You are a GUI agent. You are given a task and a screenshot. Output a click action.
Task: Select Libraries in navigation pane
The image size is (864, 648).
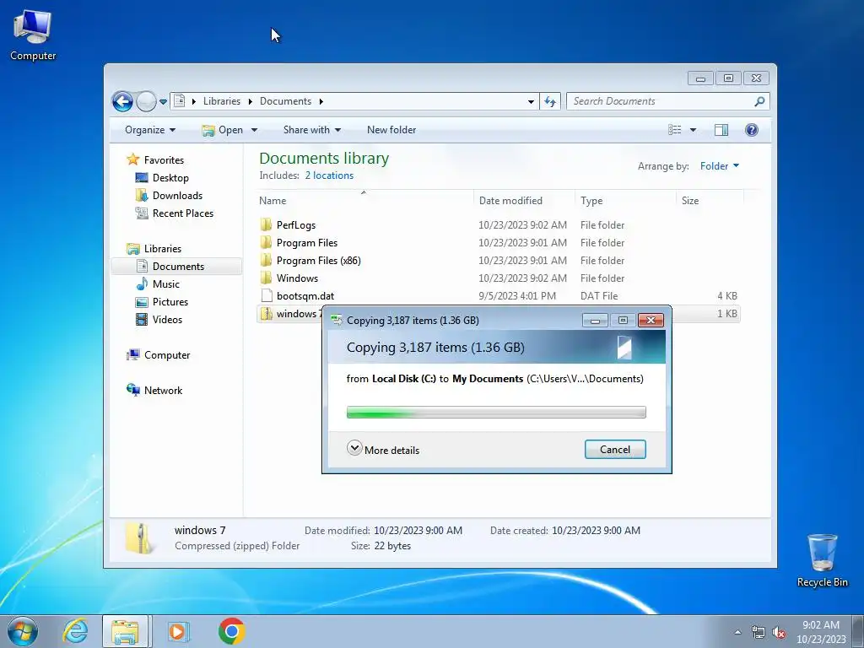(163, 249)
